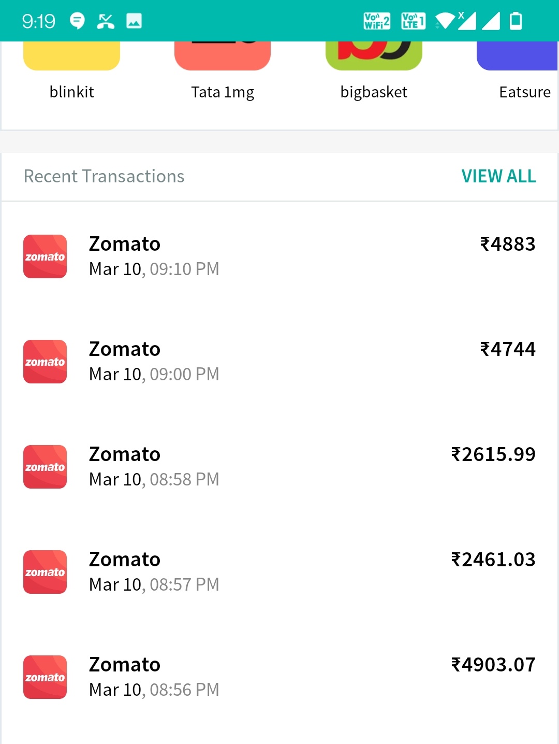This screenshot has width=559, height=744.
Task: Open the ₹2461.03 transaction amount
Action: (x=493, y=560)
